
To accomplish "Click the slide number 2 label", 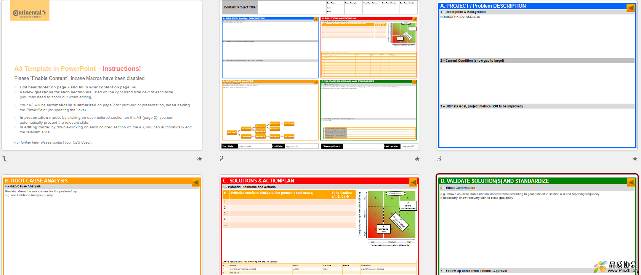I will 221,158.
